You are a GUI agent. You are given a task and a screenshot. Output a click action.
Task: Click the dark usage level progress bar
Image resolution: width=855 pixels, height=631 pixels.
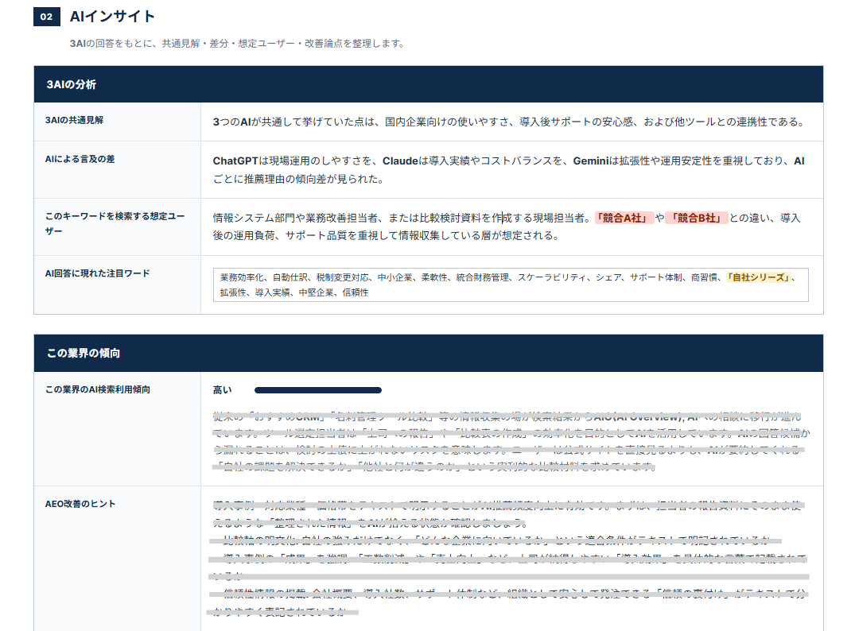coord(318,390)
